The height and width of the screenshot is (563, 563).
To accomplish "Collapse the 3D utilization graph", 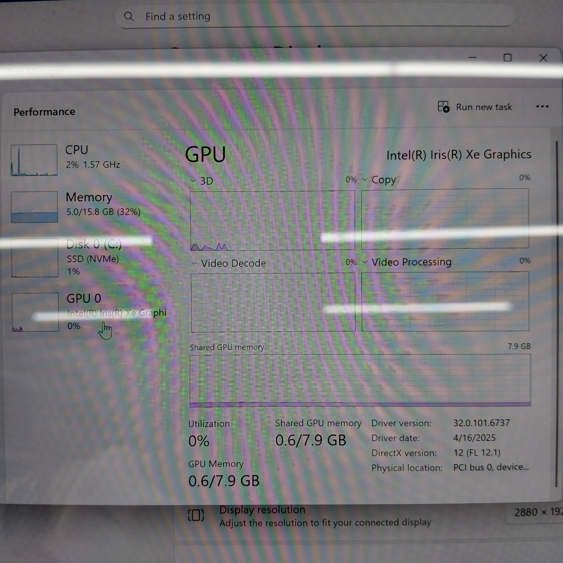I will (193, 181).
